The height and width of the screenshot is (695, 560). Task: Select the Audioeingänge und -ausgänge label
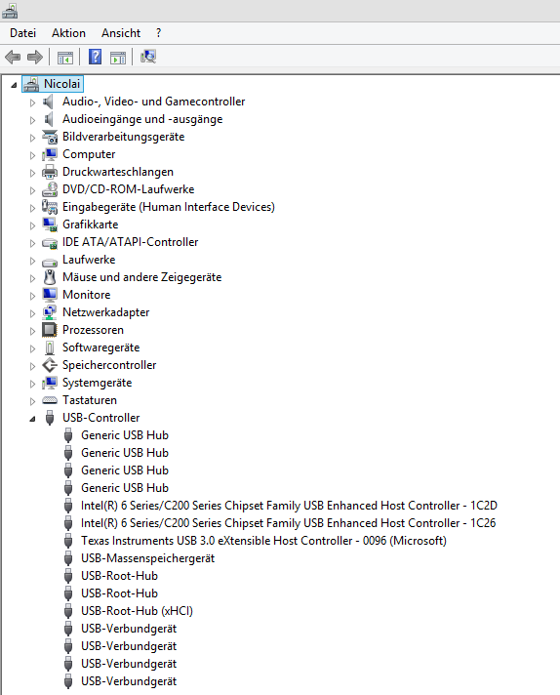tap(142, 119)
